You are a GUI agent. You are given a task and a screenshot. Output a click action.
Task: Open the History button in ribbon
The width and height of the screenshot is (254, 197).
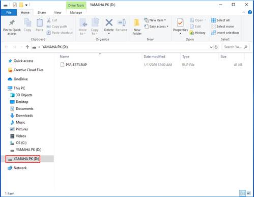click(x=197, y=33)
